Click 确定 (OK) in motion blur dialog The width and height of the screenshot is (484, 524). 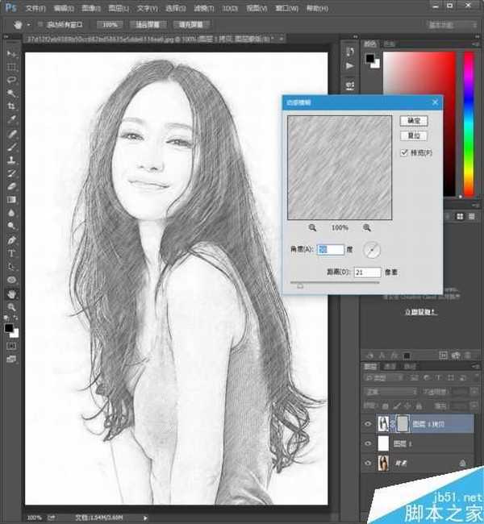pyautogui.click(x=414, y=120)
